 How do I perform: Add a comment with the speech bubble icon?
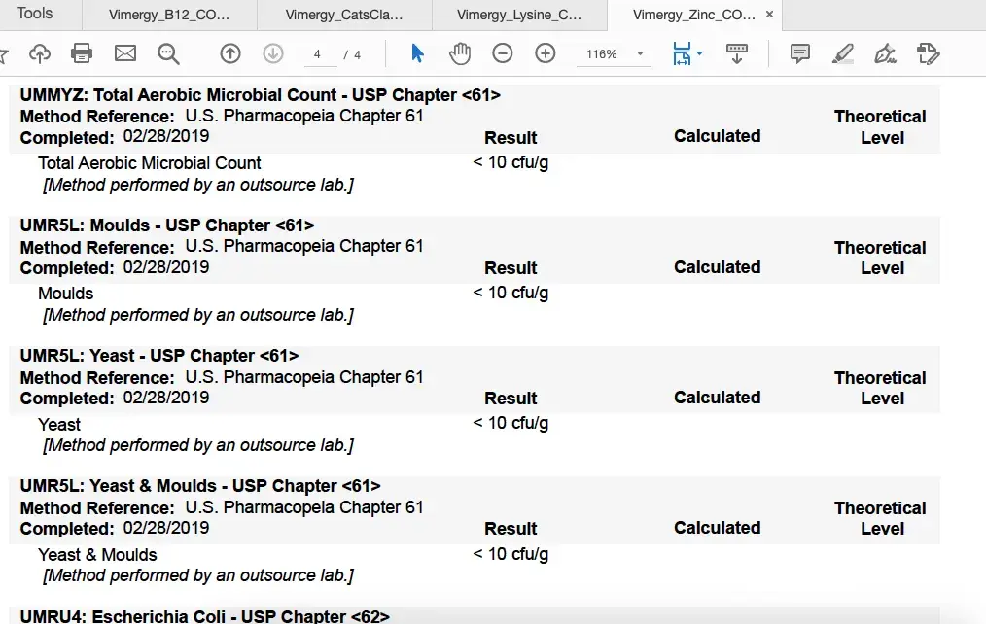click(x=800, y=54)
